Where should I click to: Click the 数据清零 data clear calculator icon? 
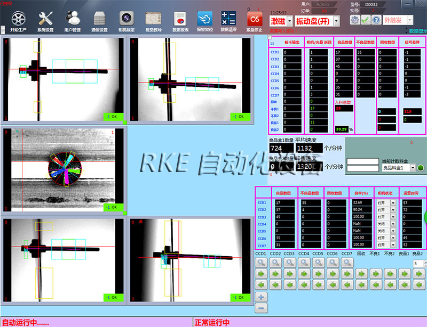tap(228, 20)
